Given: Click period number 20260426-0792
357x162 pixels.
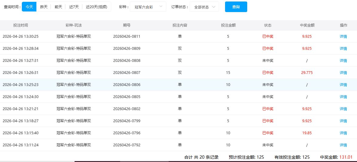Looking at the screenshot, I should [127, 145].
